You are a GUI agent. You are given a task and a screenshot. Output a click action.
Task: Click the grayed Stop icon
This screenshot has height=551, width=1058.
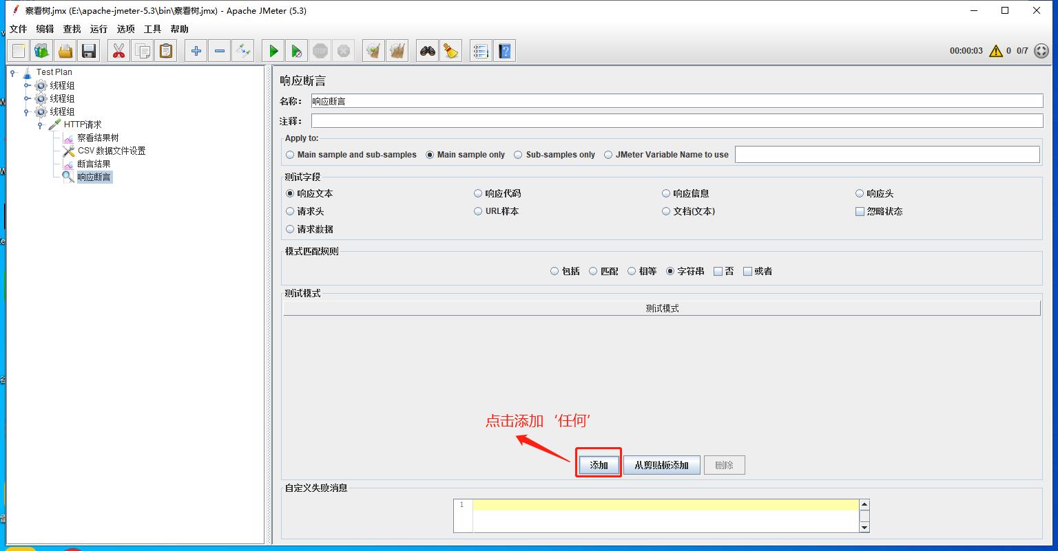tap(320, 51)
